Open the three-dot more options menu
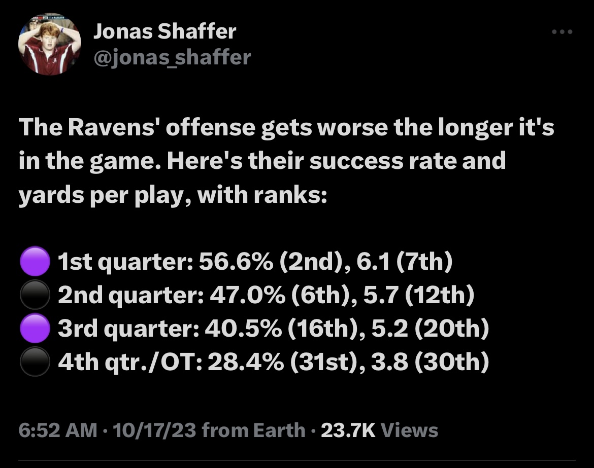Screen dimensions: 594x468 pyautogui.click(x=562, y=32)
